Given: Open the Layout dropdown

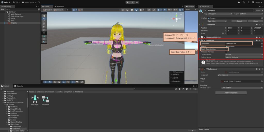Looking at the screenshot, I should coord(257,2).
